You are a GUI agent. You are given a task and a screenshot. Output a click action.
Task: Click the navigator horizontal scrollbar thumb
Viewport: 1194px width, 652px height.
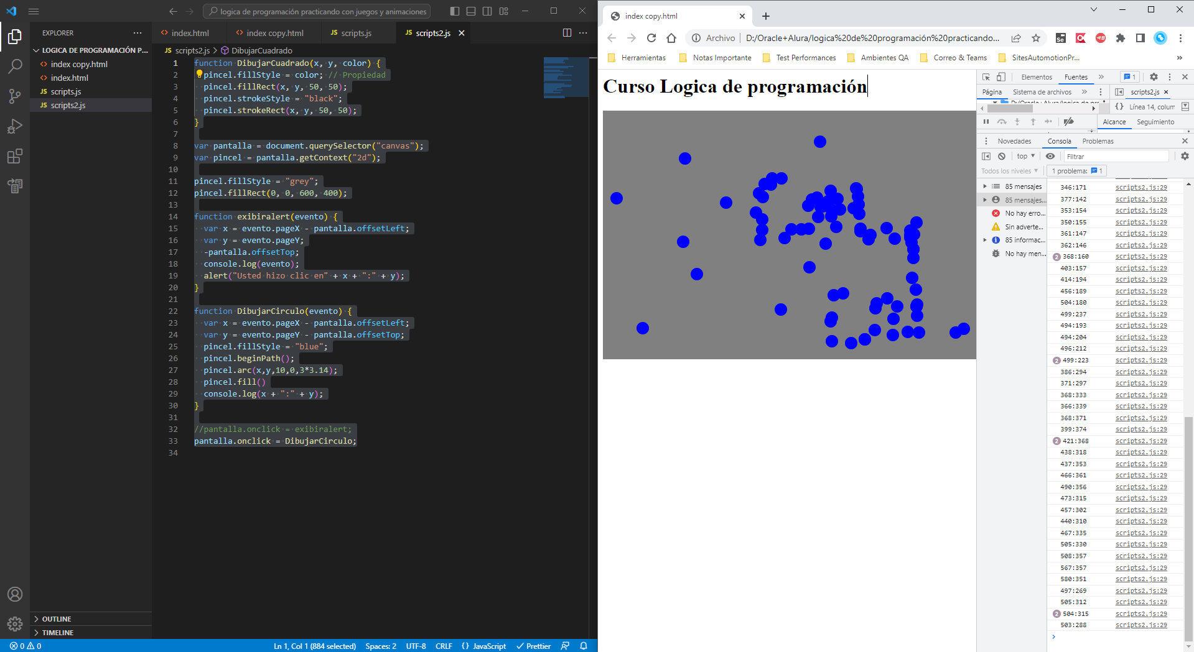click(x=1010, y=108)
